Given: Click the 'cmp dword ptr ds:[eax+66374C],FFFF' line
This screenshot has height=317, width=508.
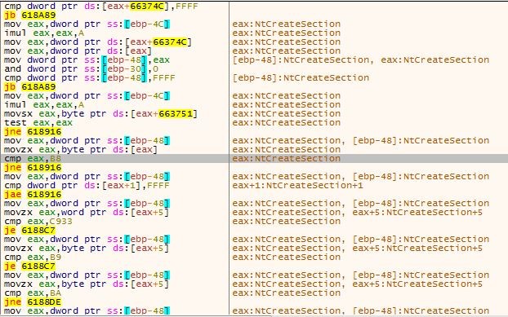Looking at the screenshot, I should point(100,7).
